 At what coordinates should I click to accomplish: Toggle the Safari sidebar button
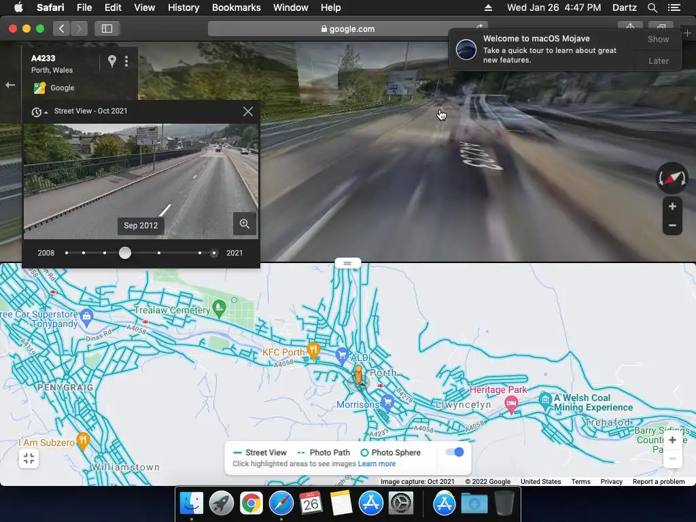point(107,29)
